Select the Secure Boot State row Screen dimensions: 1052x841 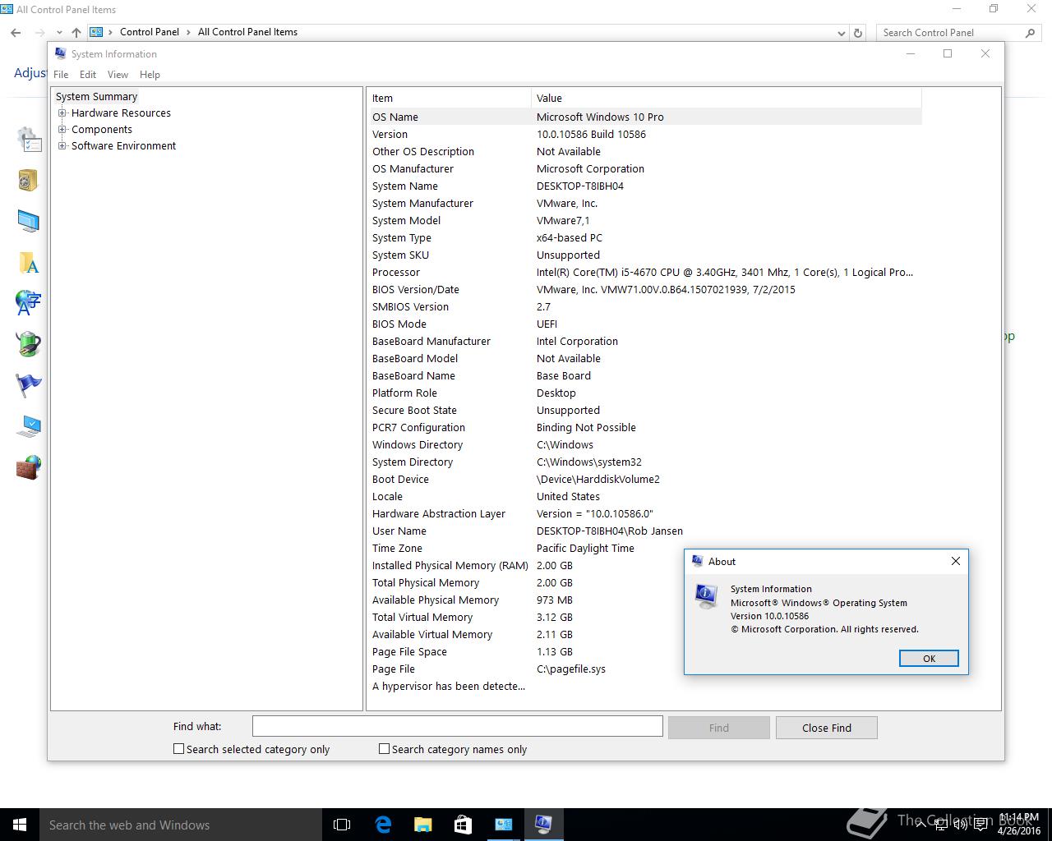[x=645, y=410]
